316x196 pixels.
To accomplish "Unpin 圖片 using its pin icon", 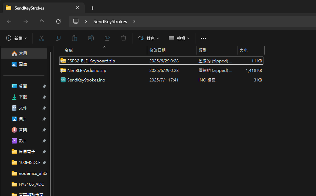I will pyautogui.click(x=44, y=119).
